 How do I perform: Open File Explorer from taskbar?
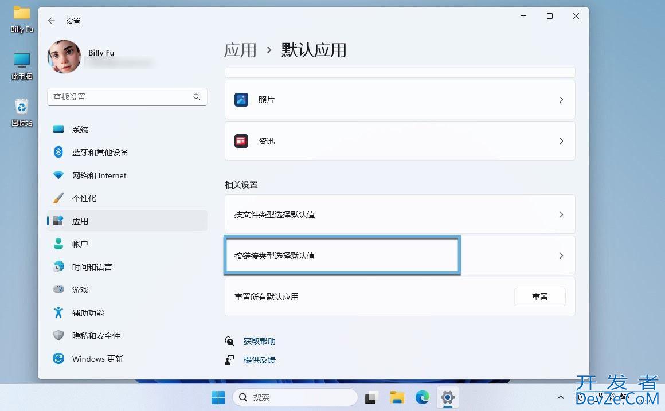coord(397,397)
